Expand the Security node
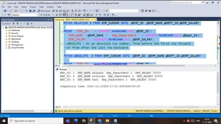This screenshot has height=124, width=221. (x=6, y=33)
